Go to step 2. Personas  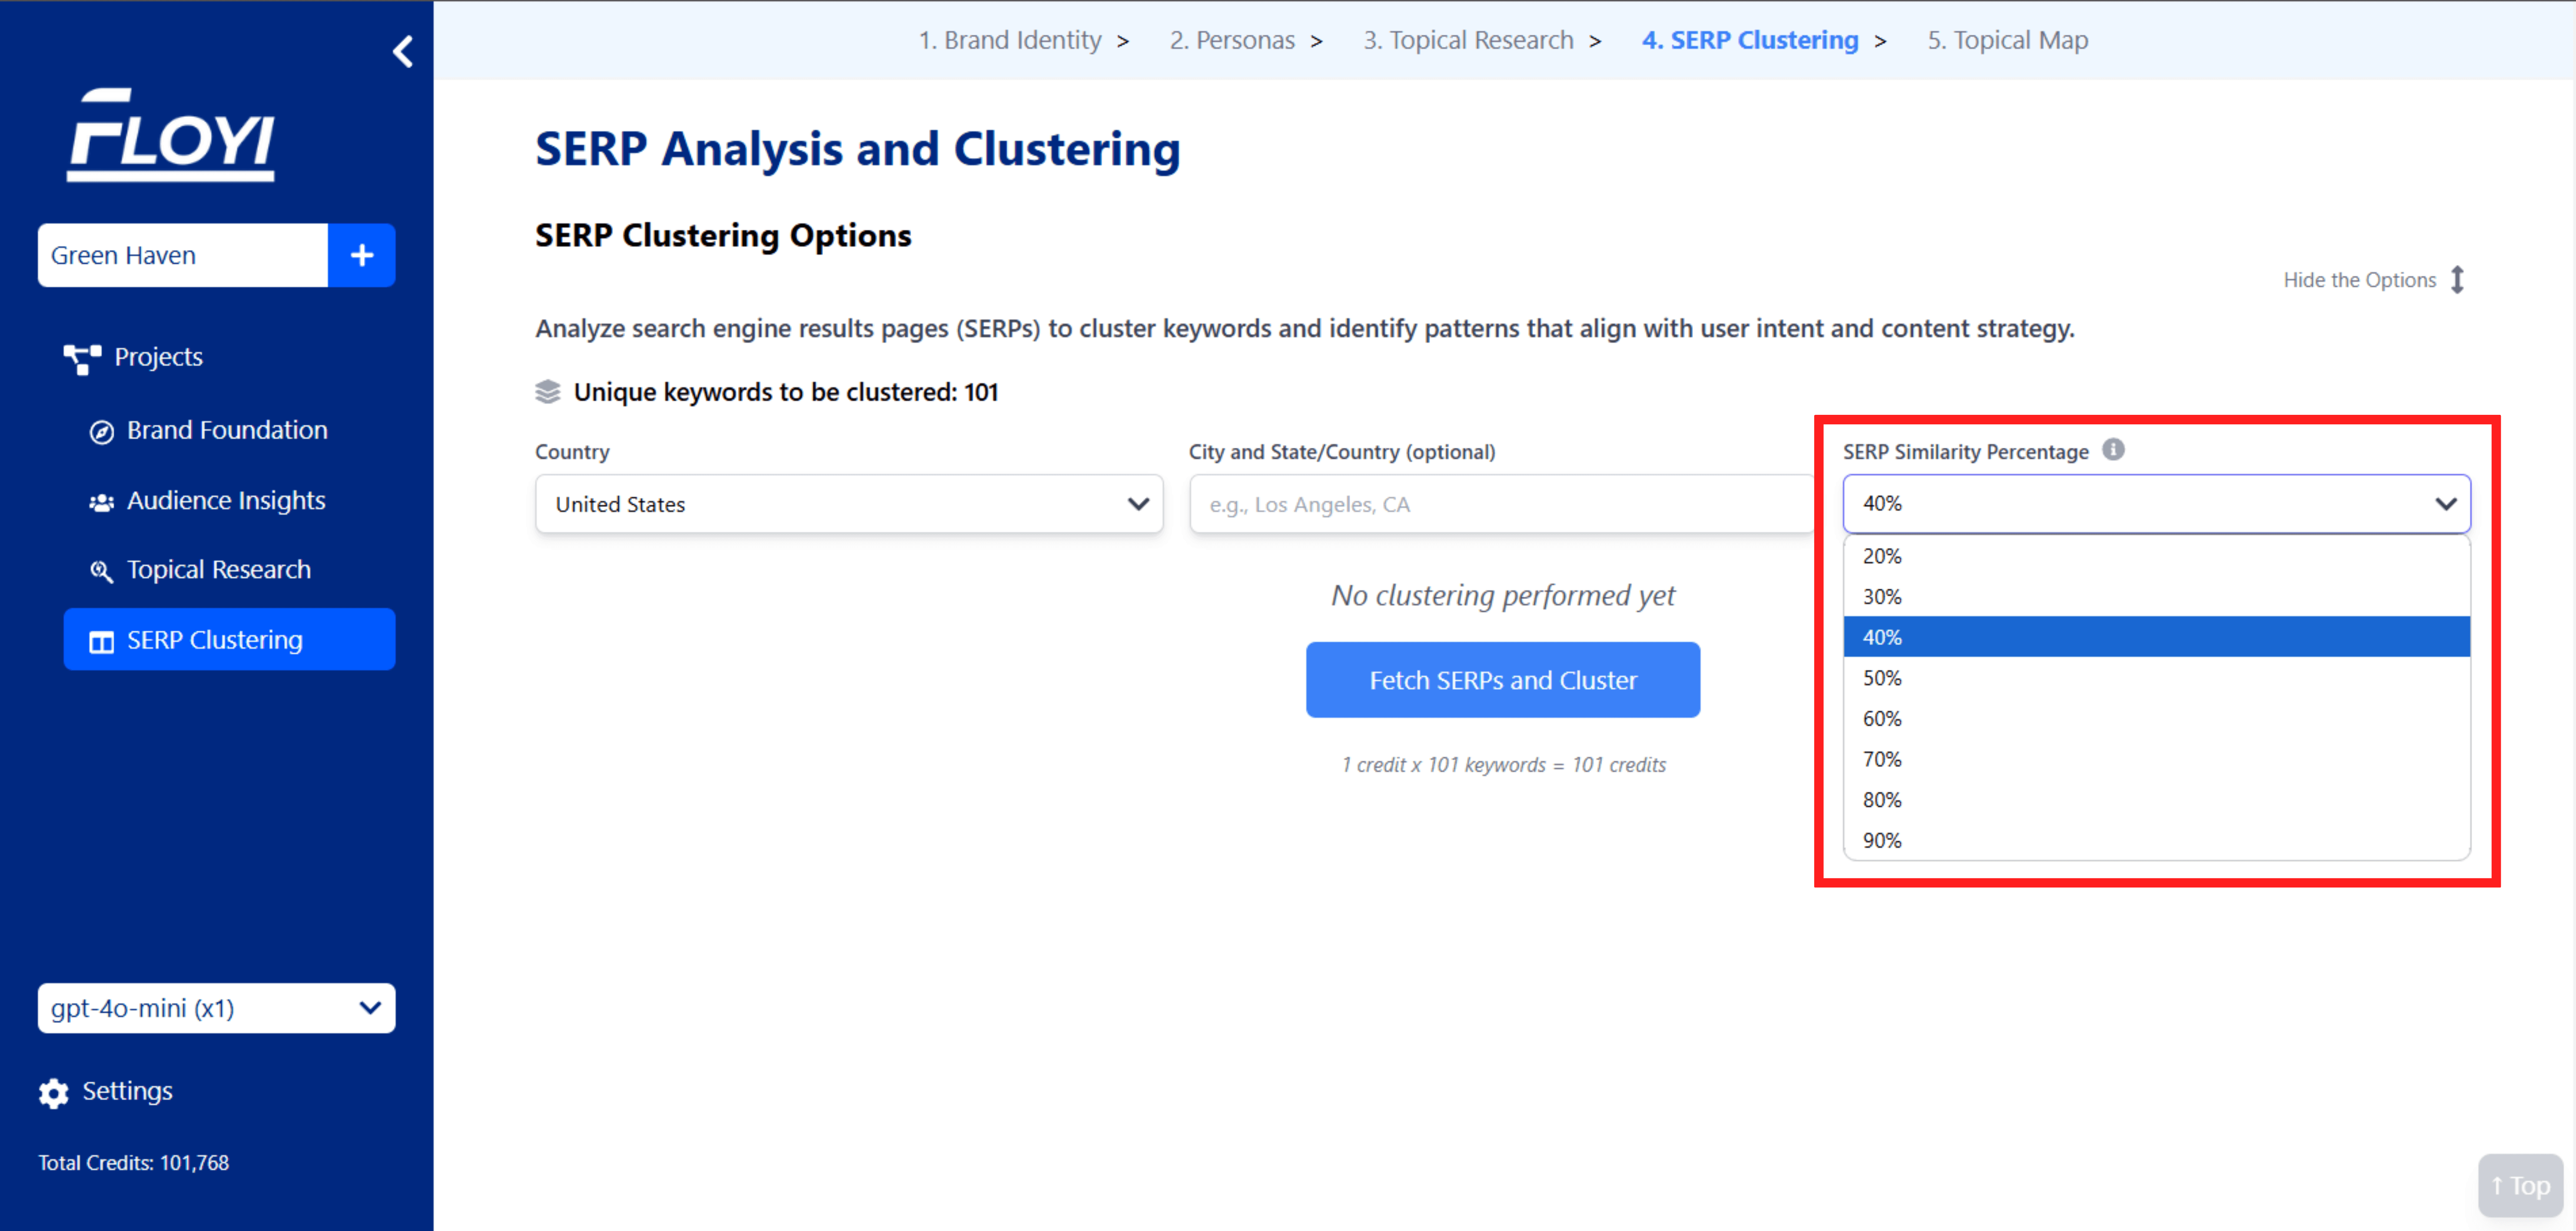pos(1232,40)
